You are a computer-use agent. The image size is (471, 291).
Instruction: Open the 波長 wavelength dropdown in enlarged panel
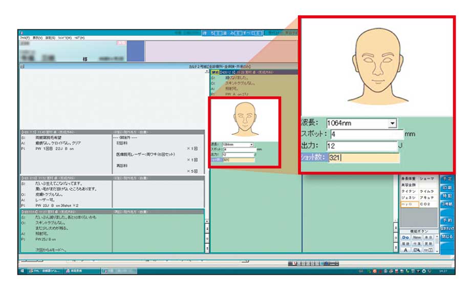pyautogui.click(x=392, y=123)
